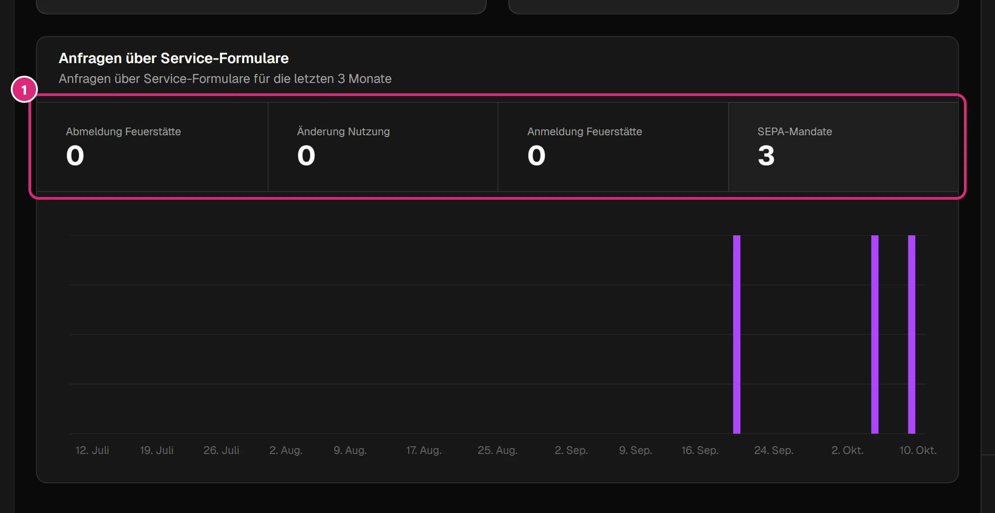Click the 25. Aug. axis label
Image resolution: width=995 pixels, height=513 pixels.
tap(497, 450)
